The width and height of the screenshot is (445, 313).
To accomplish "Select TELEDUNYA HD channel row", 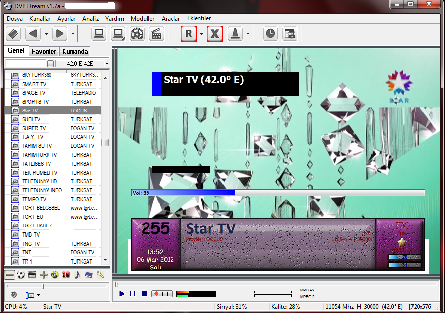I will point(53,181).
